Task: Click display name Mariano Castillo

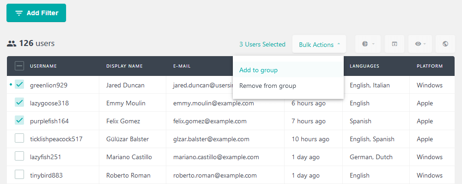Action: (x=129, y=157)
